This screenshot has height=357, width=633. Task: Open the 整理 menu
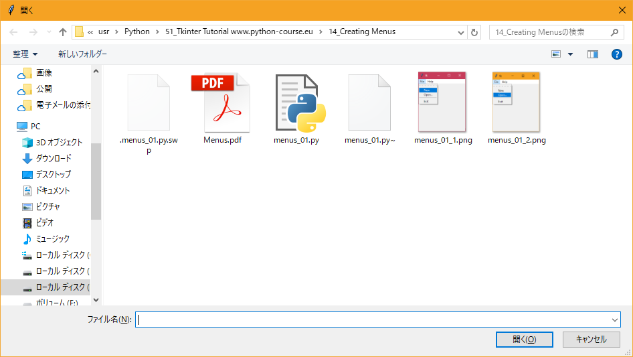[25, 54]
